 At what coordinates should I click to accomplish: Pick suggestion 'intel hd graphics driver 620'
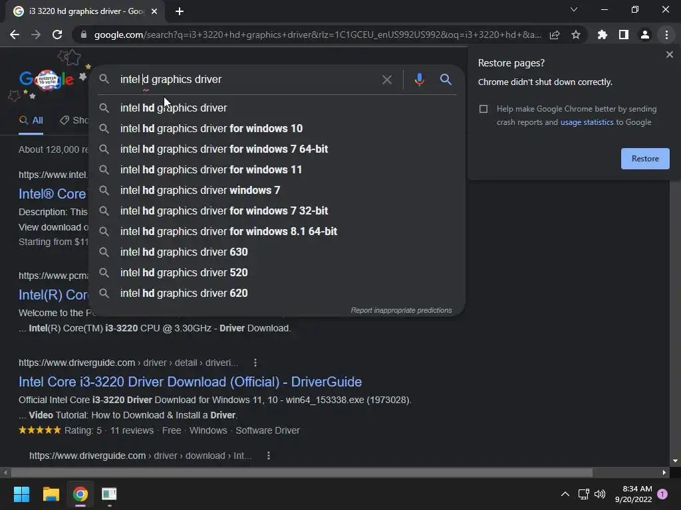pyautogui.click(x=277, y=293)
